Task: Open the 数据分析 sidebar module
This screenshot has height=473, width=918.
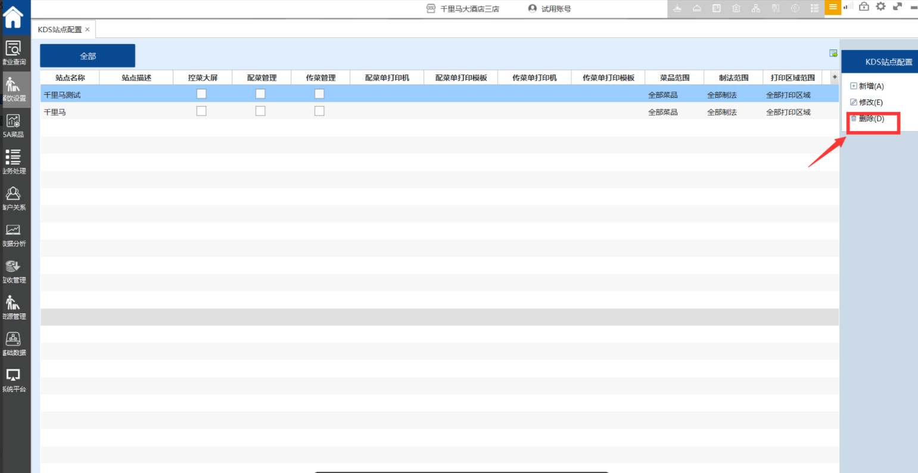Action: 13,234
